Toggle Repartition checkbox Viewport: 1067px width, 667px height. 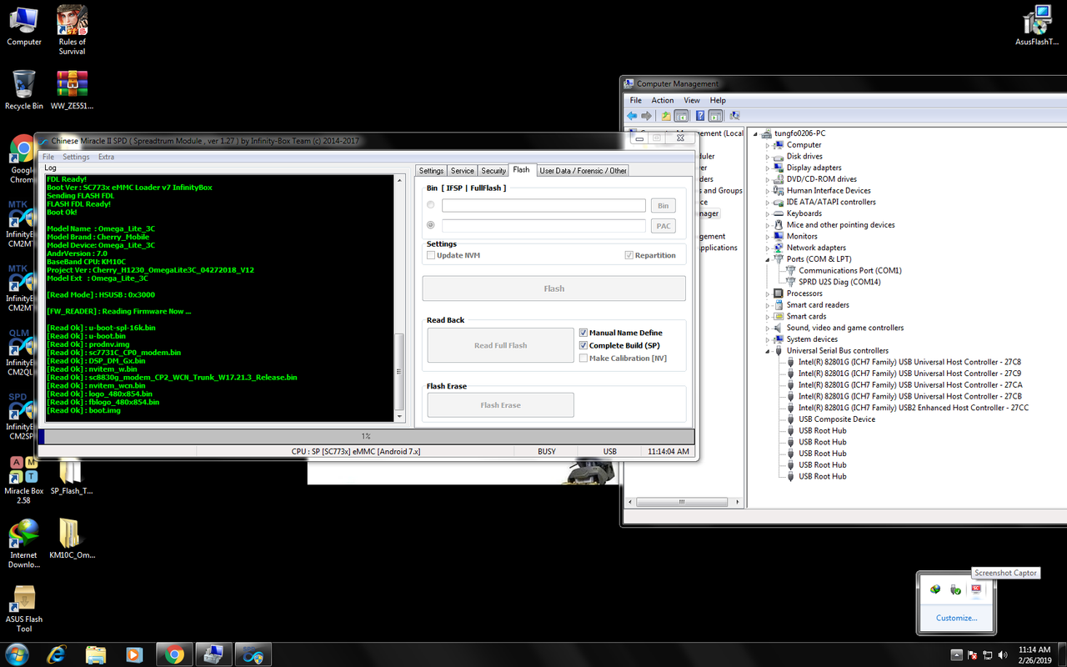(629, 255)
